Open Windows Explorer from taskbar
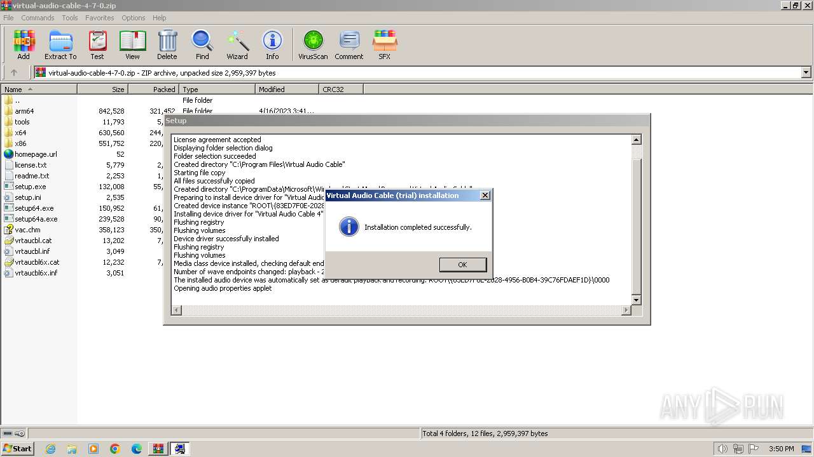Screen dimensions: 814x457 [72, 449]
